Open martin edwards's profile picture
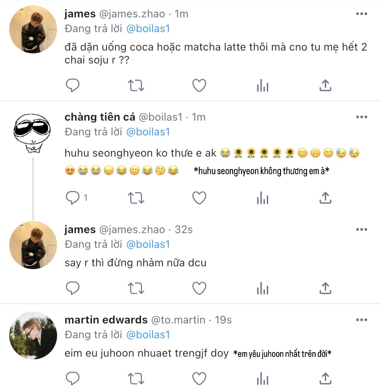 [33, 335]
